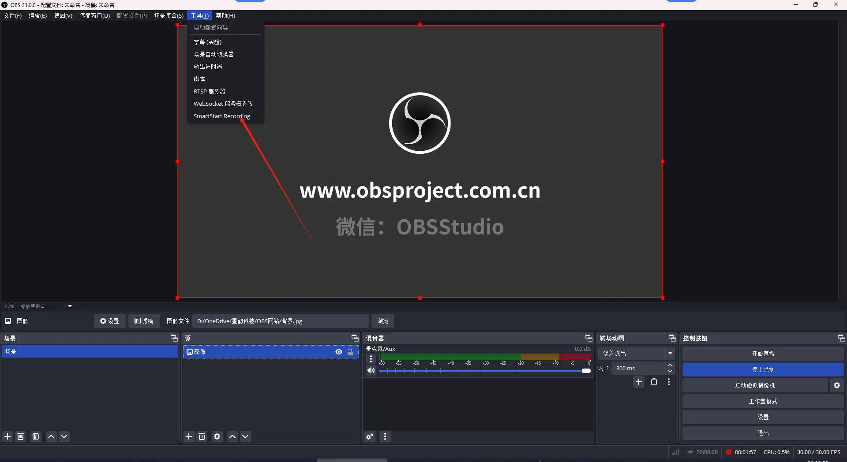
Task: Click the mic volume slider track
Action: coord(481,371)
